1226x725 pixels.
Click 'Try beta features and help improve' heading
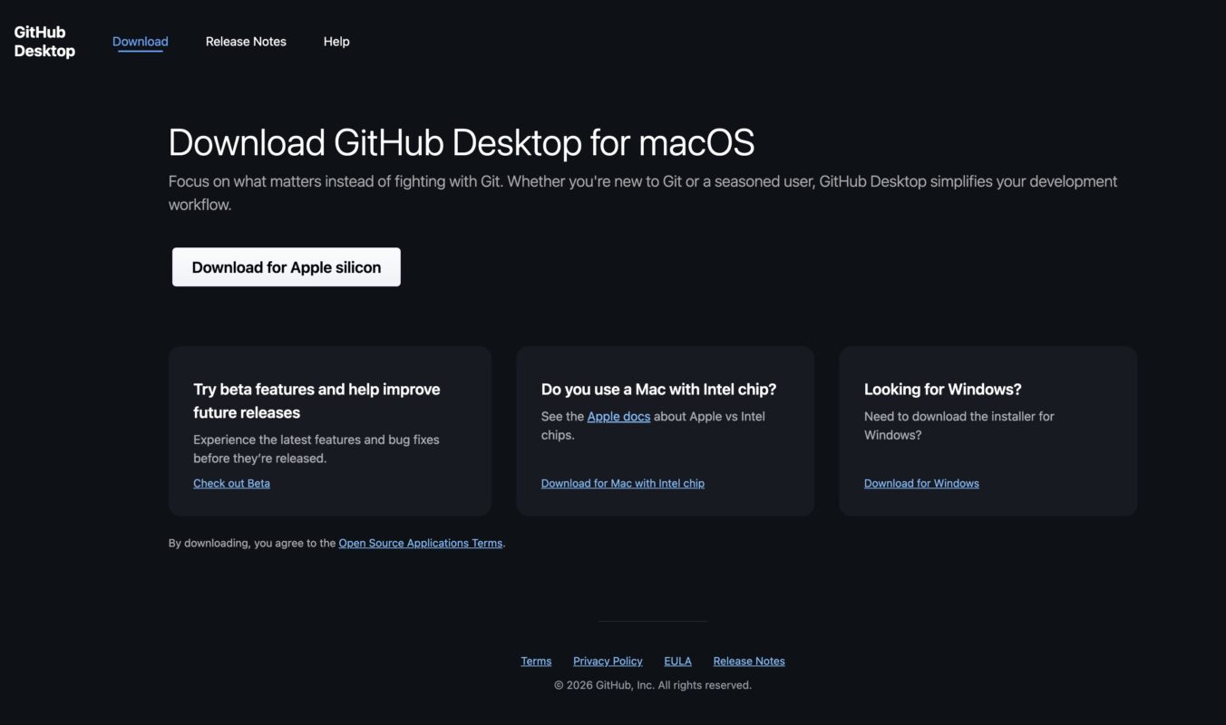316,401
